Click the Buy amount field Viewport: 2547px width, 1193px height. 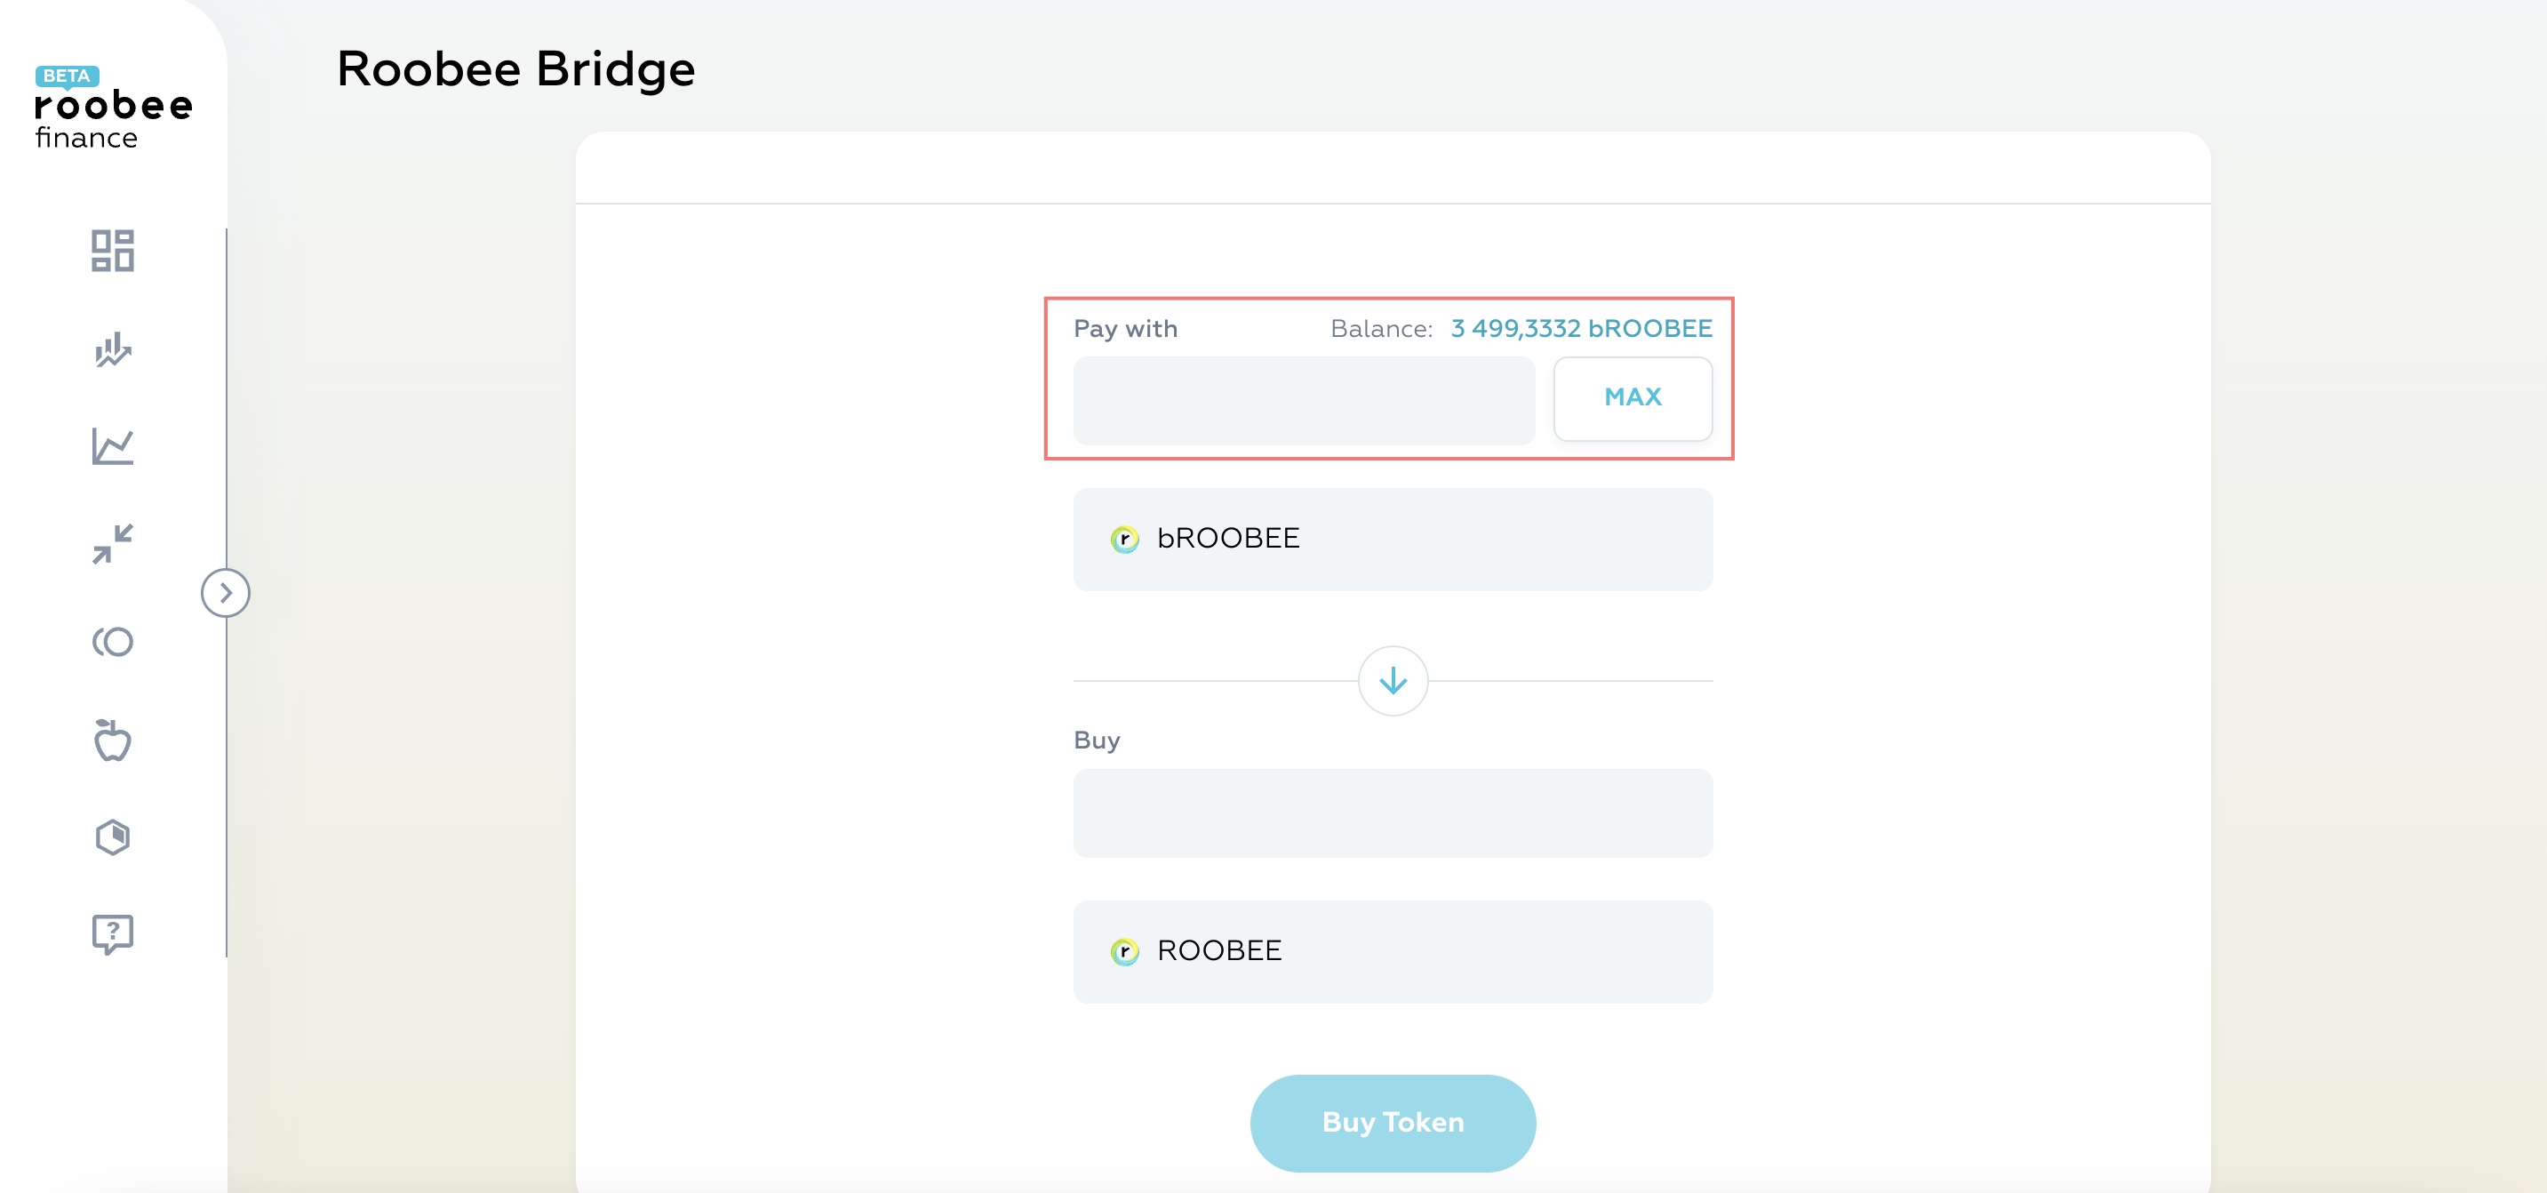coord(1393,813)
